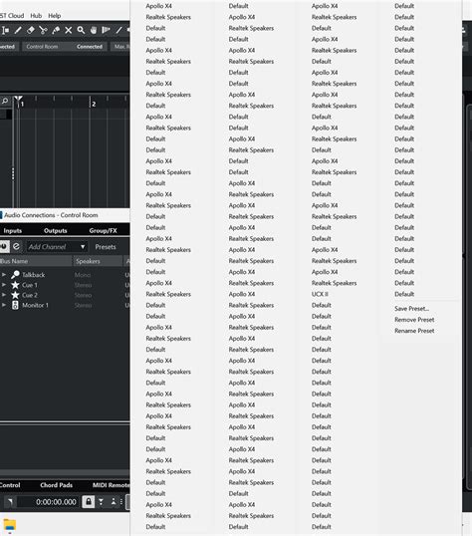Choose Remove Preset from the menu
The width and height of the screenshot is (472, 536).
pos(414,320)
